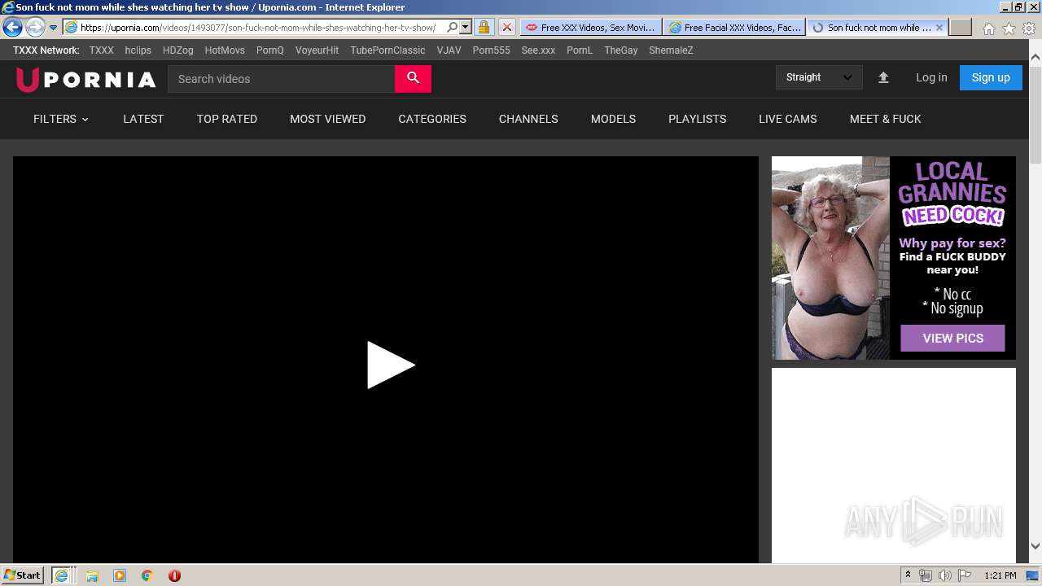Viewport: 1042px width, 586px height.
Task: Open the TubePornClassic network link
Action: click(x=387, y=50)
